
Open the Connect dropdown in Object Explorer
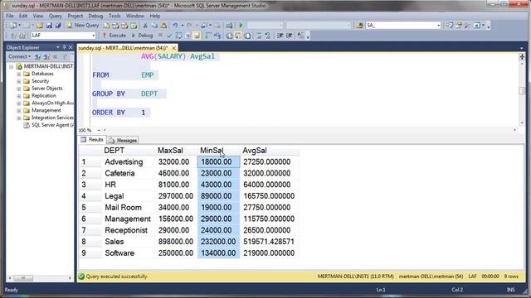[20, 57]
